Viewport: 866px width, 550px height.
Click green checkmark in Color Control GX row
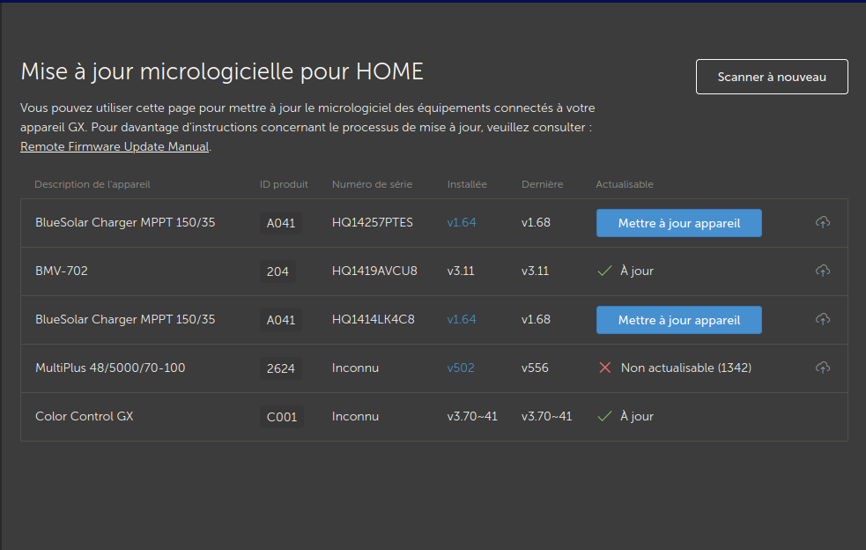click(x=604, y=416)
